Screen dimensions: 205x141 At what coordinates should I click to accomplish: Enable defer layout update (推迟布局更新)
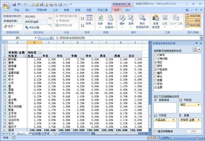click(x=155, y=131)
